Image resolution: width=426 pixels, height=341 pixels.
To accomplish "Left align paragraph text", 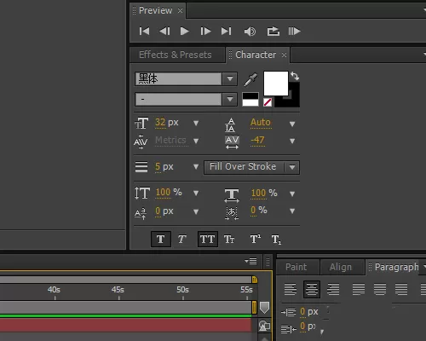I will [x=291, y=289].
